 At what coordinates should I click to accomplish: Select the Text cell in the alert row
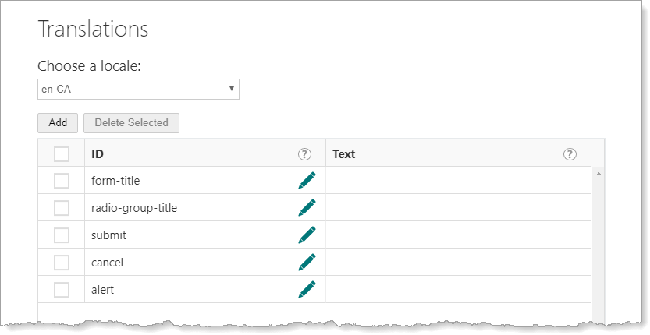(x=458, y=290)
